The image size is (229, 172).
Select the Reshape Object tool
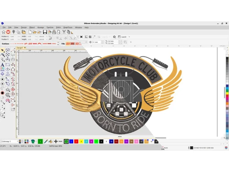2,55
